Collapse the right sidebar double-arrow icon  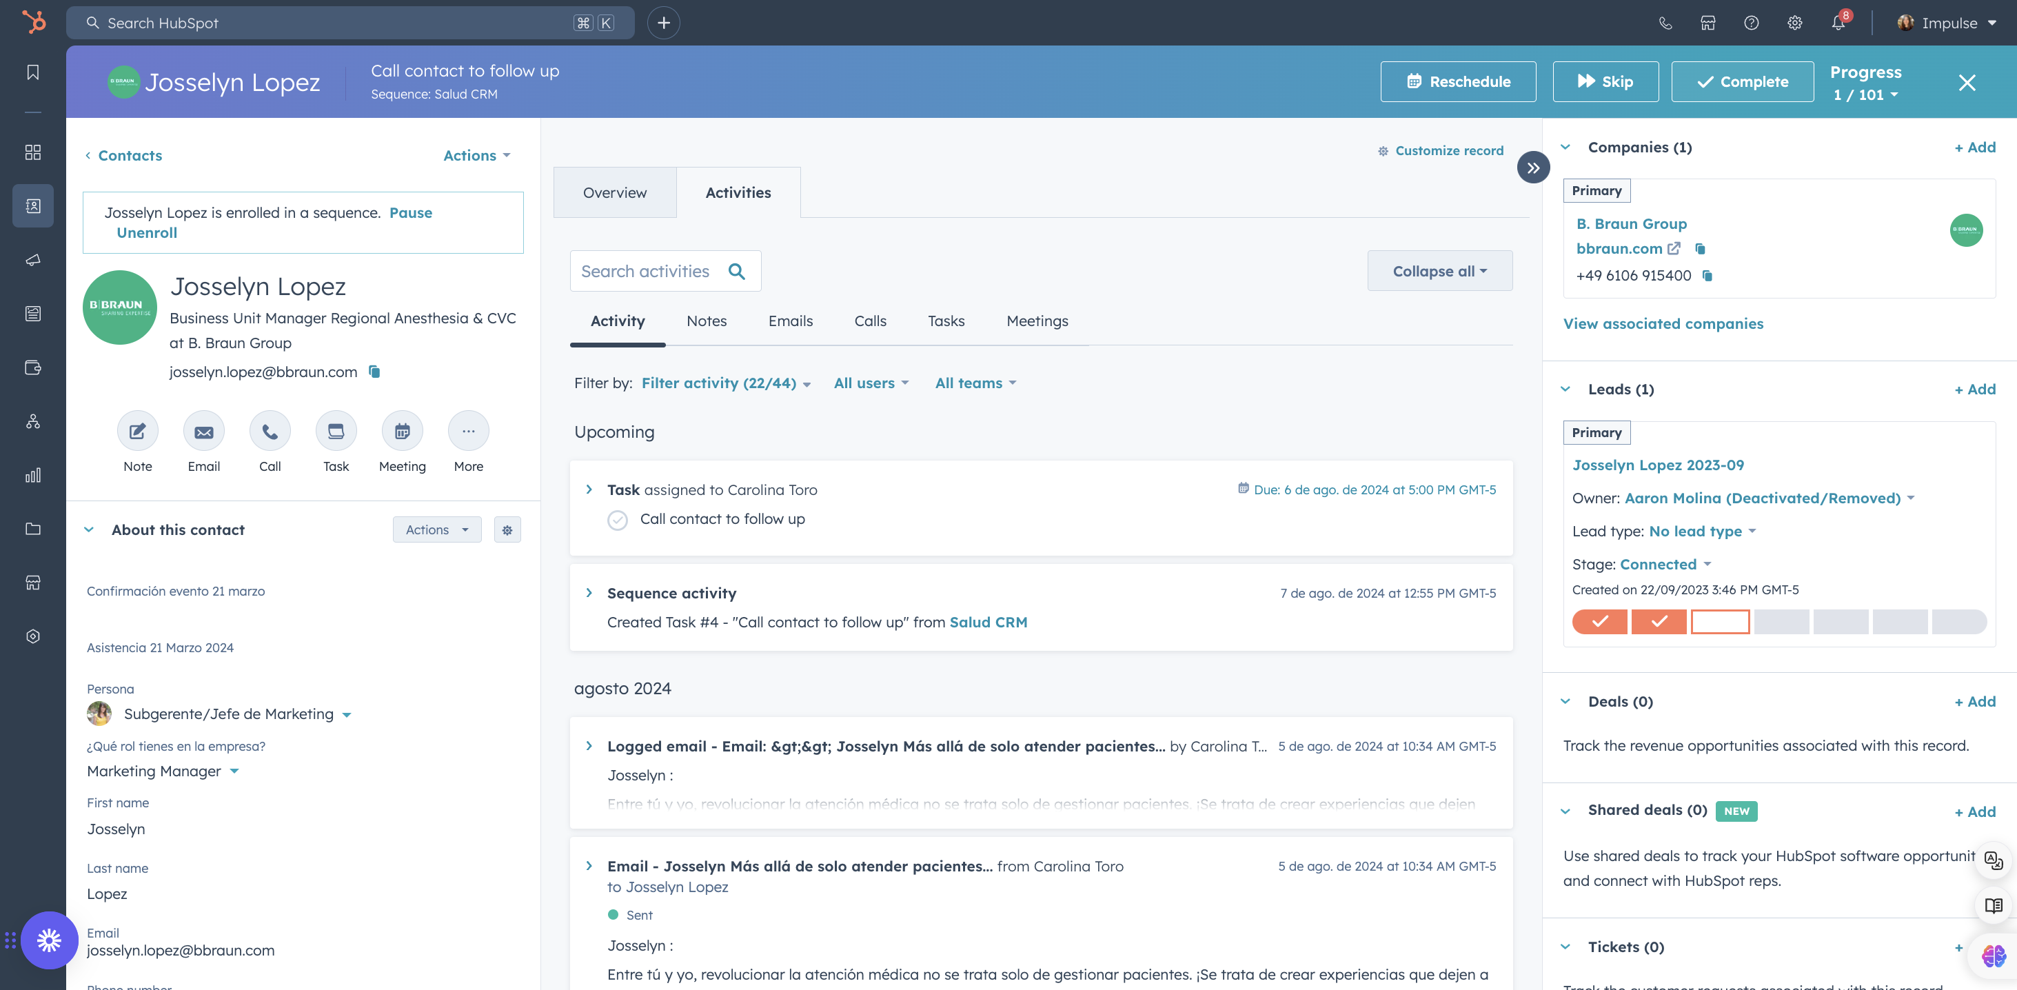tap(1532, 168)
